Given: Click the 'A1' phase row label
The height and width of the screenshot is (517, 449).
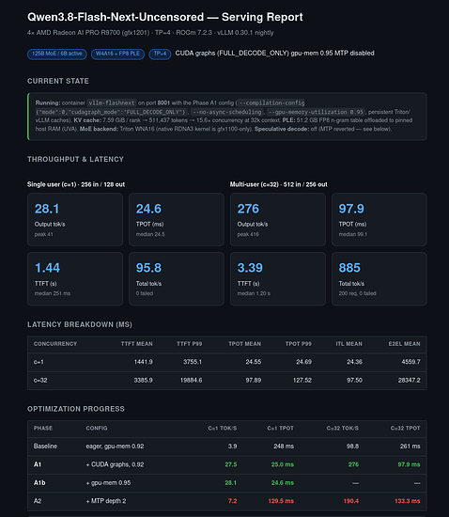Looking at the screenshot, I should (38, 464).
